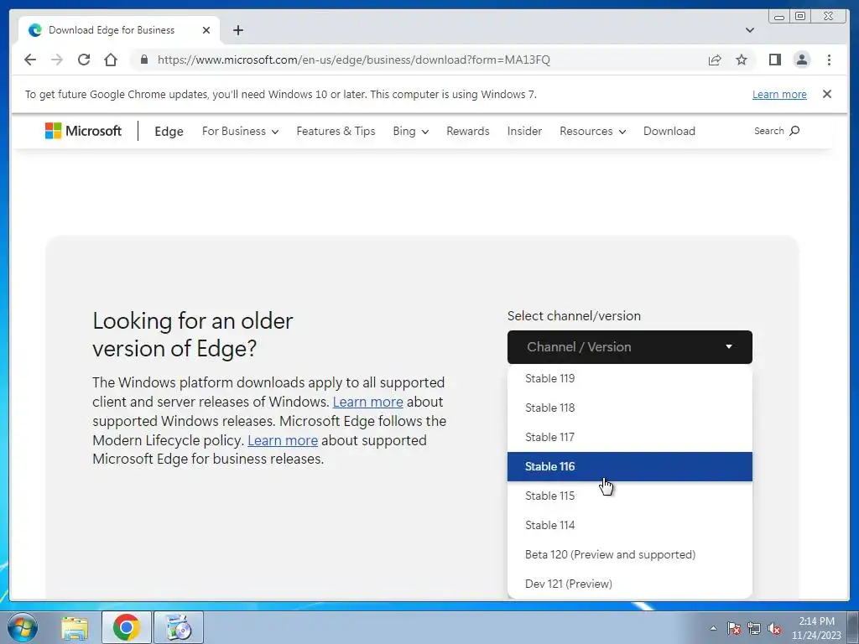The height and width of the screenshot is (644, 859).
Task: Open network status tray icon
Action: click(x=754, y=629)
